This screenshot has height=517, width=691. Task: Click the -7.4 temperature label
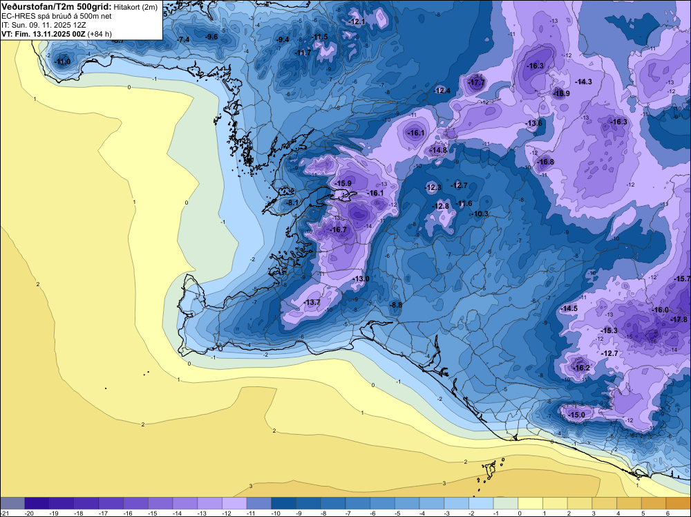point(183,39)
